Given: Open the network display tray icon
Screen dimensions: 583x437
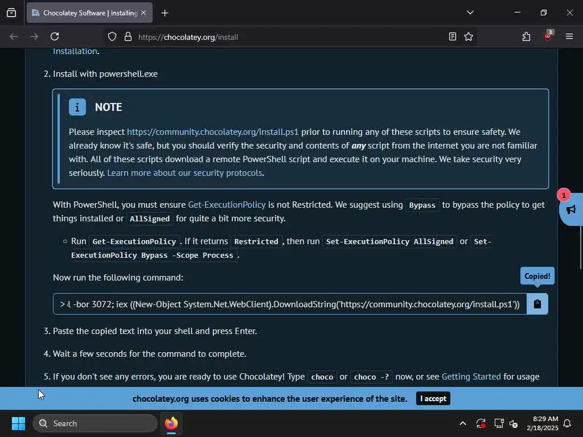Looking at the screenshot, I should pos(499,423).
